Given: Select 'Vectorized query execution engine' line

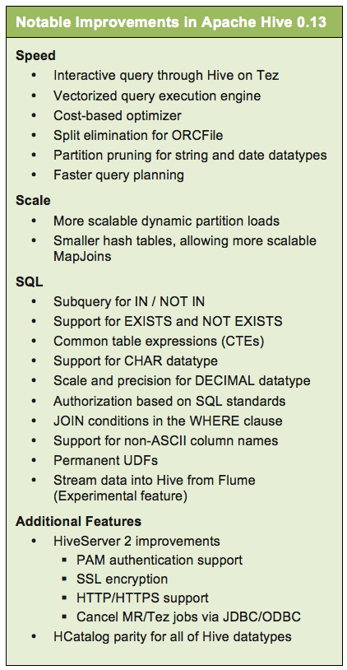Looking at the screenshot, I should click(156, 95).
